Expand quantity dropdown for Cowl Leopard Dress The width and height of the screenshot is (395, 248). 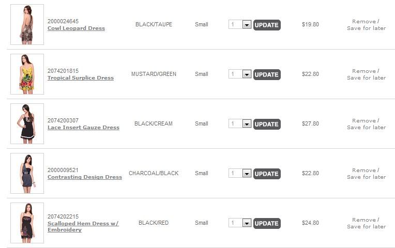point(247,25)
